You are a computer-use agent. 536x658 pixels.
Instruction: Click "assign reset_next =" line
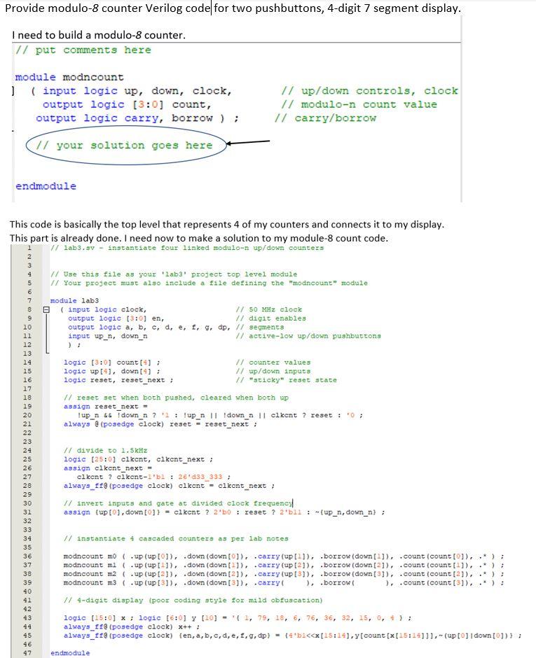point(105,406)
